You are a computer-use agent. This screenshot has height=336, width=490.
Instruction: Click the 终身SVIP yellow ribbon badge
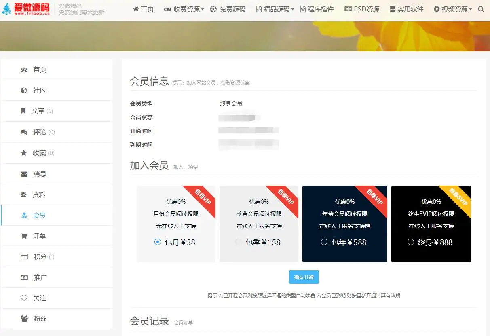[458, 198]
